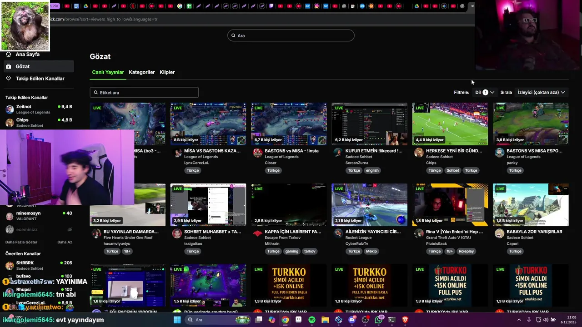
Task: Click Closer avatar under BASTON5 vs MISA stream
Action: coord(258,153)
